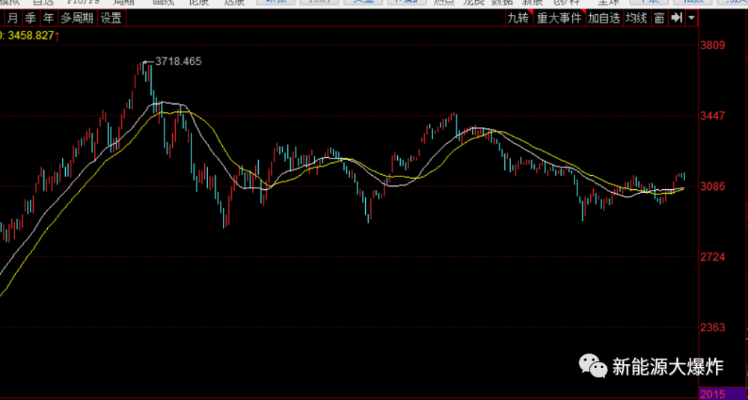Expand the dropdown arrow beside jump icon
Viewport: 748px width, 400px height.
coord(692,19)
